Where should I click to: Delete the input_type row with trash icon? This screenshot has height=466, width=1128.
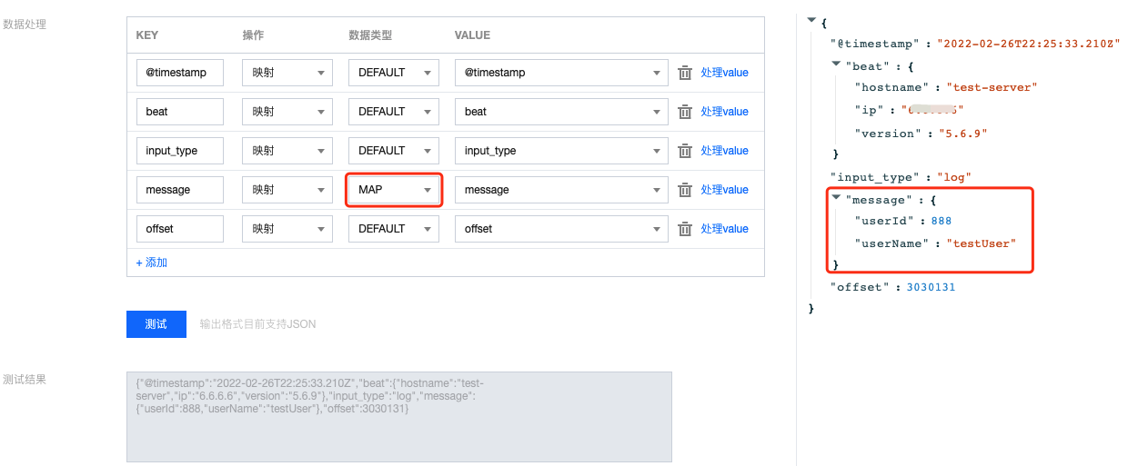point(685,151)
